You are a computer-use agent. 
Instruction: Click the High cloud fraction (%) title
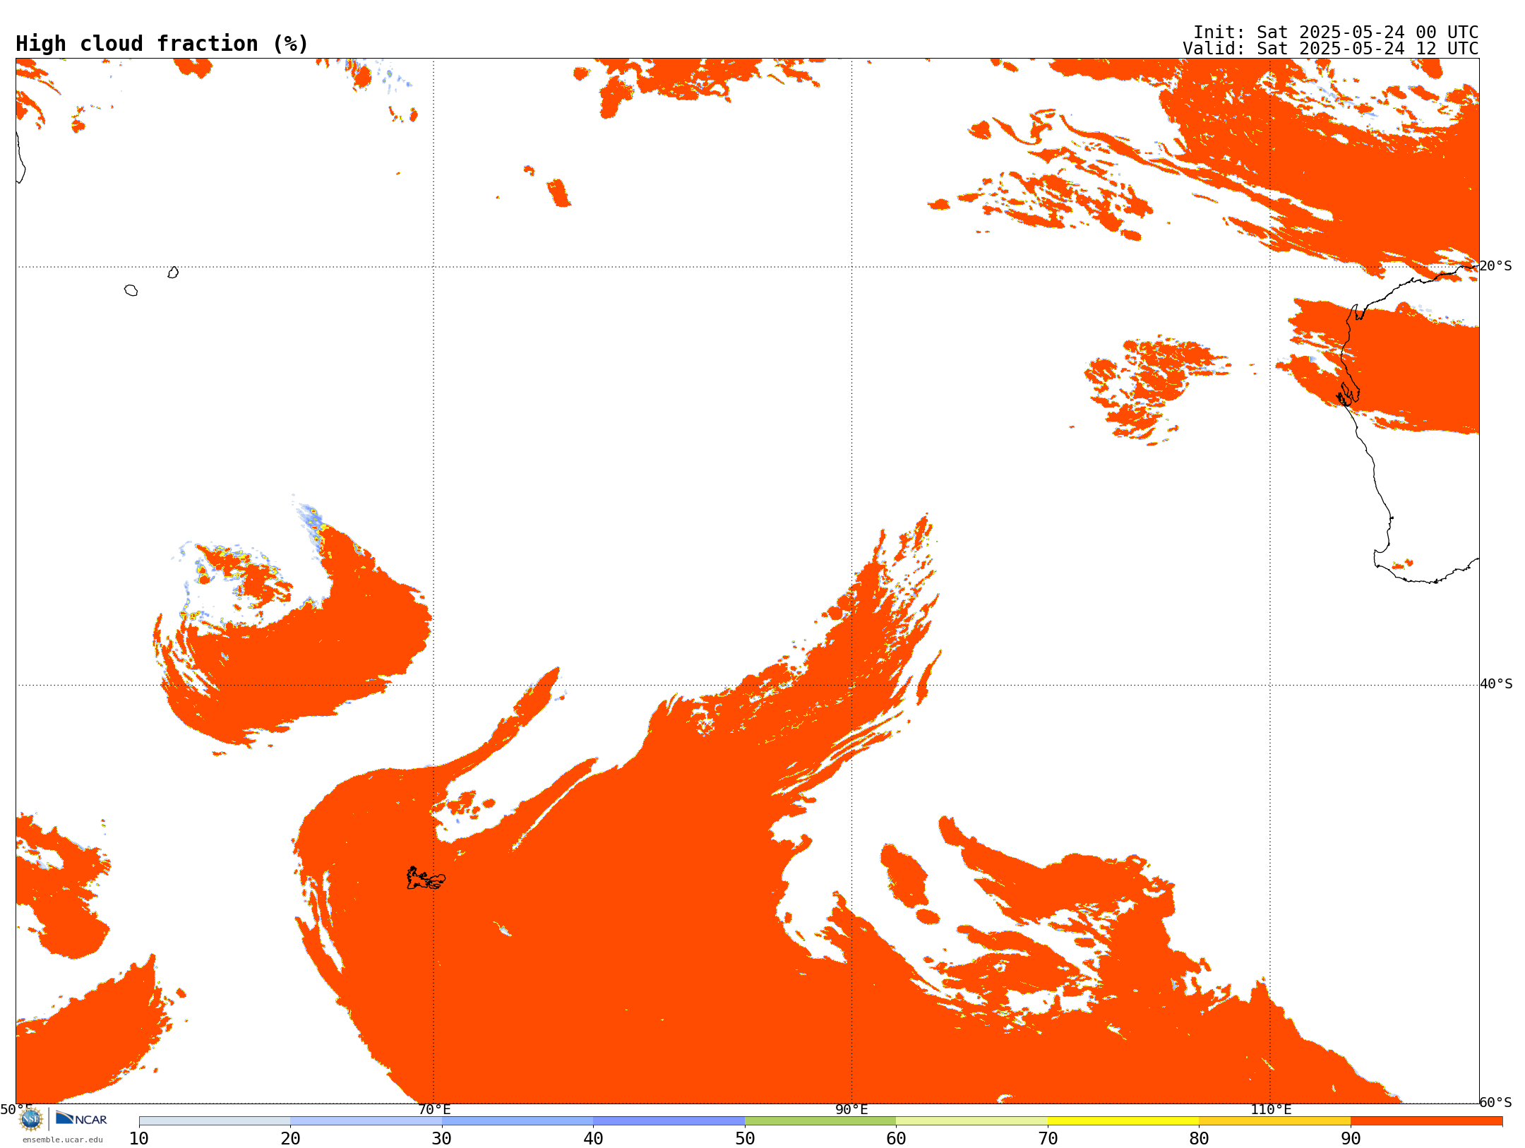pos(162,44)
